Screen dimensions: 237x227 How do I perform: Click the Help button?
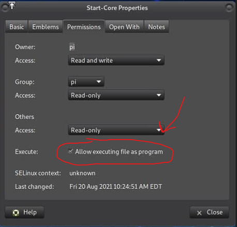(x=25, y=213)
